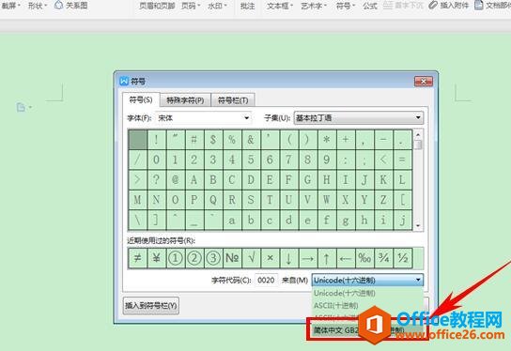Select the + symbol in the grid
This screenshot has width=511, height=351.
pyautogui.click(x=346, y=140)
